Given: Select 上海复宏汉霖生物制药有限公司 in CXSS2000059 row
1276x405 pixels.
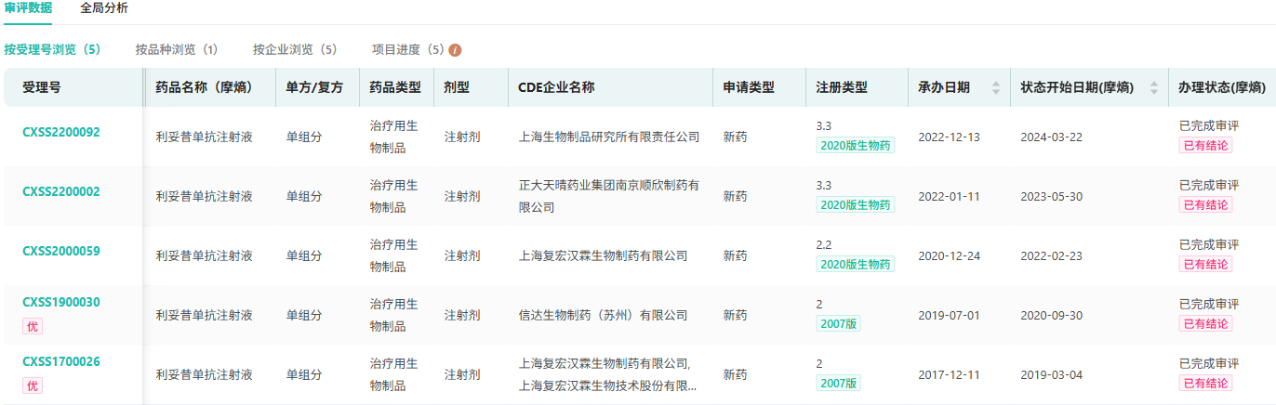Looking at the screenshot, I should [603, 255].
